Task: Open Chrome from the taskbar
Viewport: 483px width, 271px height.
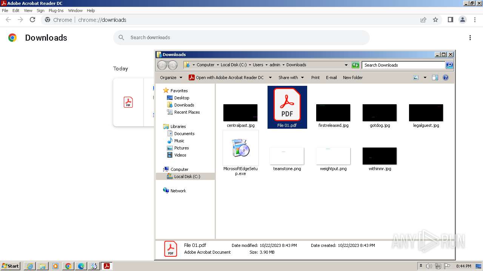Action: pos(68,266)
